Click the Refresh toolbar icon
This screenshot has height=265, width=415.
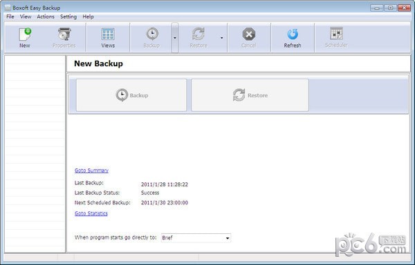point(293,35)
